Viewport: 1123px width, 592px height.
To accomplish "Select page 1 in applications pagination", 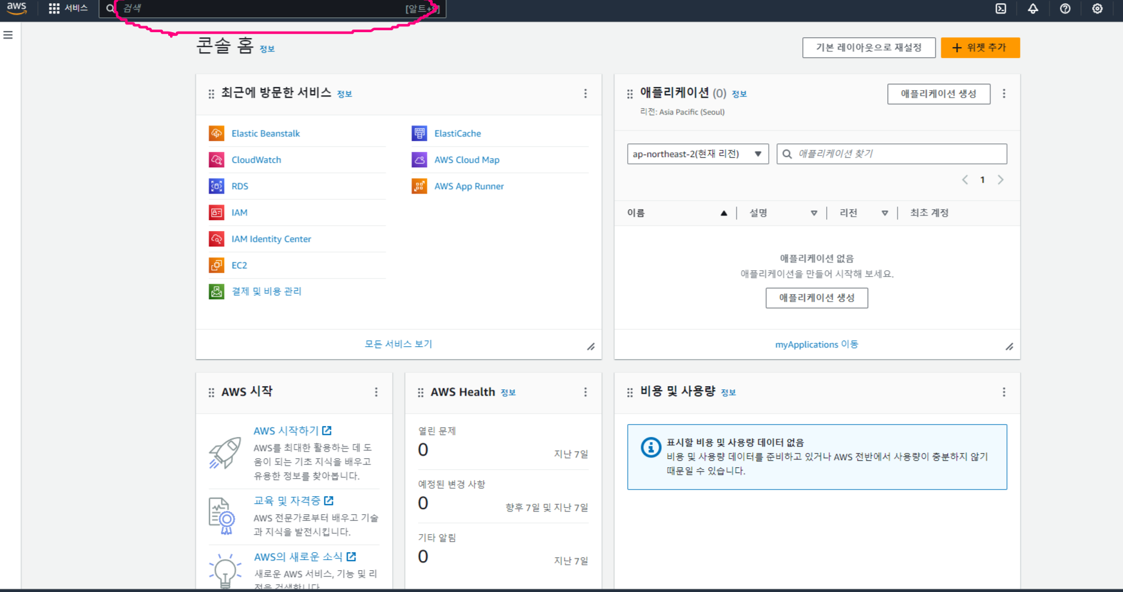I will (983, 180).
